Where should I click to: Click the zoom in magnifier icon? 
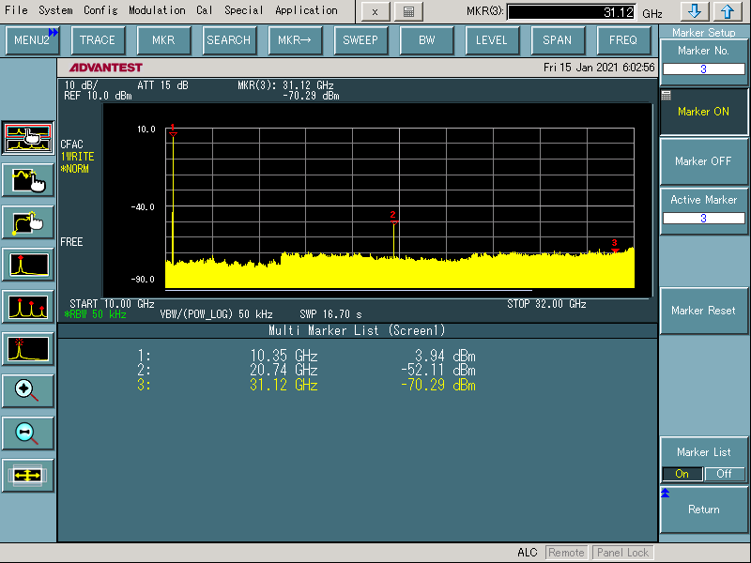tap(28, 390)
